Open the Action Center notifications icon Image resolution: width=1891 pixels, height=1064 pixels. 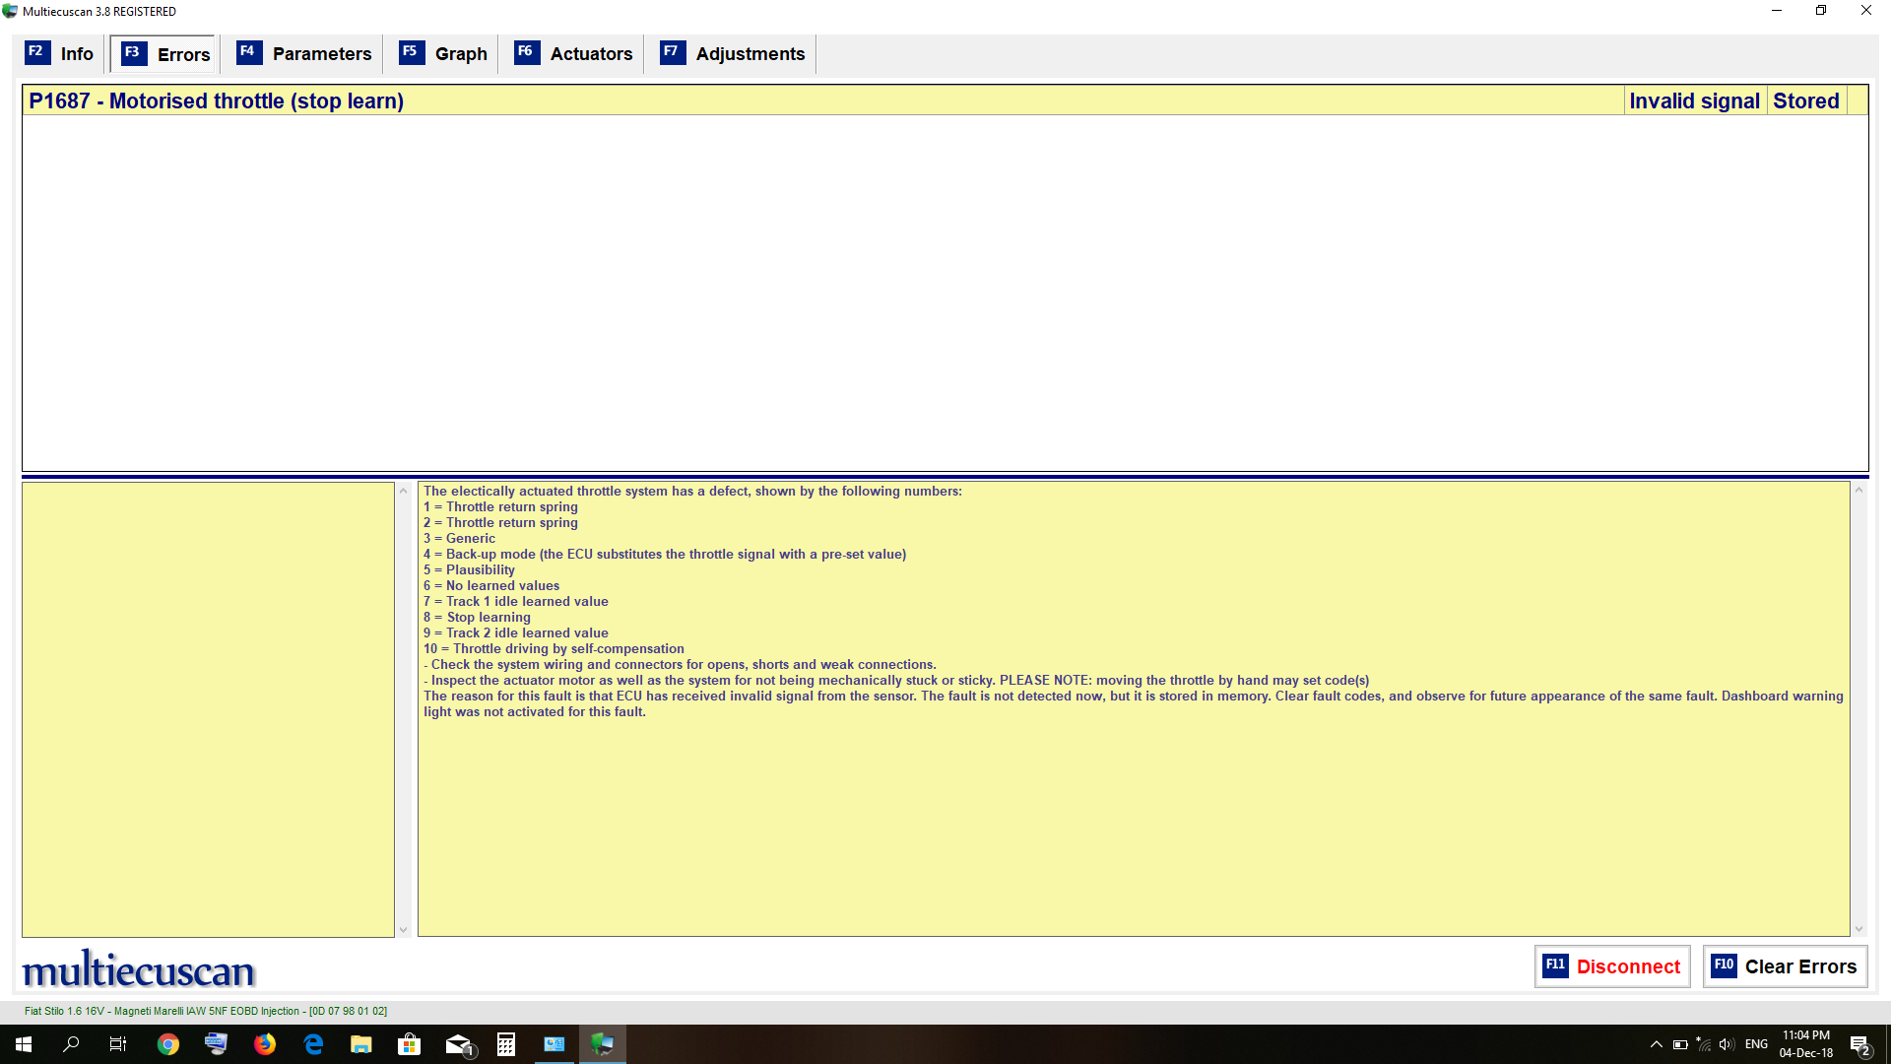[x=1859, y=1044]
